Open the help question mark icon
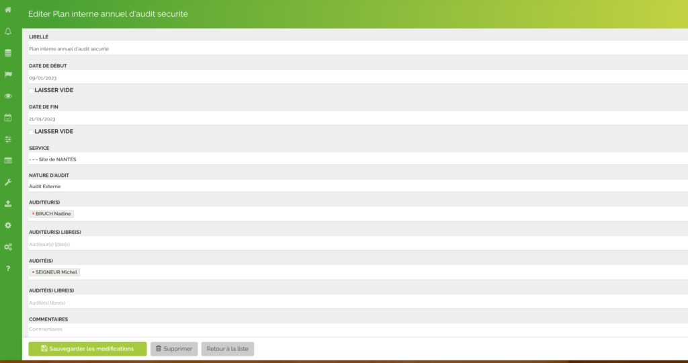This screenshot has height=363, width=688. 8,268
